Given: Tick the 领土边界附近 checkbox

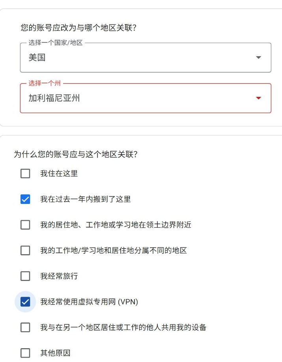Looking at the screenshot, I should click(25, 225).
